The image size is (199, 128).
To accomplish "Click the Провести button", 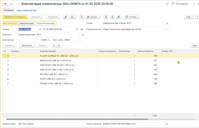I will click(x=53, y=17).
